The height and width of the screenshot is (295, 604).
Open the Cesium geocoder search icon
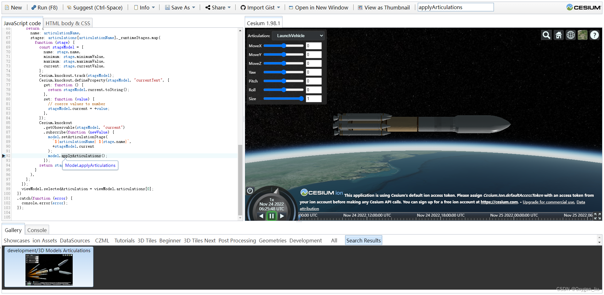pyautogui.click(x=546, y=35)
